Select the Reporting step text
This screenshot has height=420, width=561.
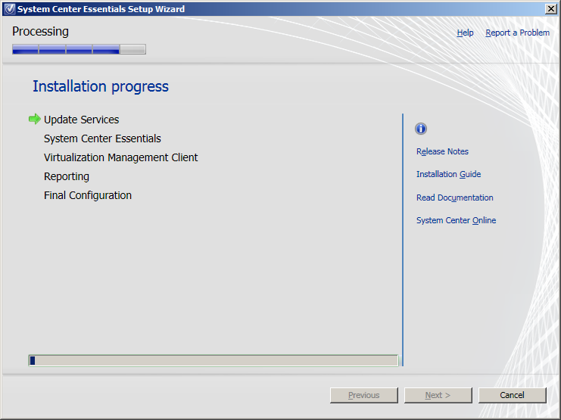[x=67, y=177]
